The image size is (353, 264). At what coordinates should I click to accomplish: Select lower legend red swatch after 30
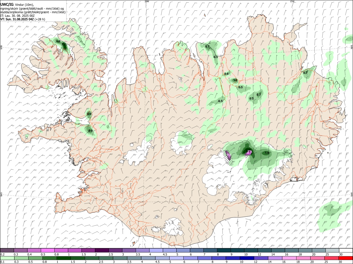click(345, 258)
